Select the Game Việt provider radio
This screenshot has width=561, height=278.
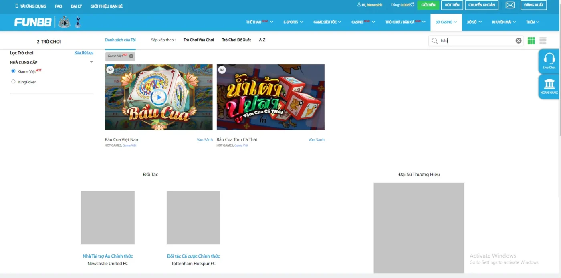[13, 71]
